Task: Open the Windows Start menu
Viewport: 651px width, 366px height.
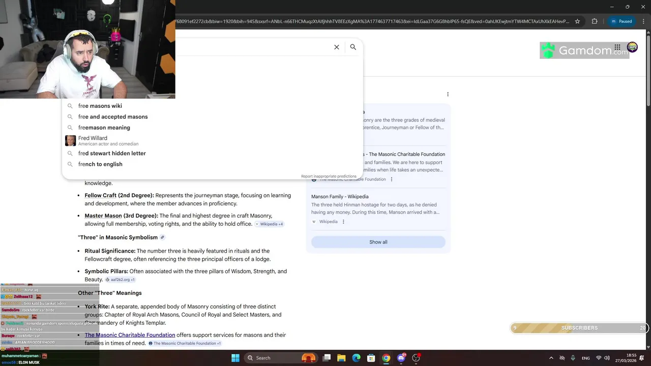Action: coord(235,358)
